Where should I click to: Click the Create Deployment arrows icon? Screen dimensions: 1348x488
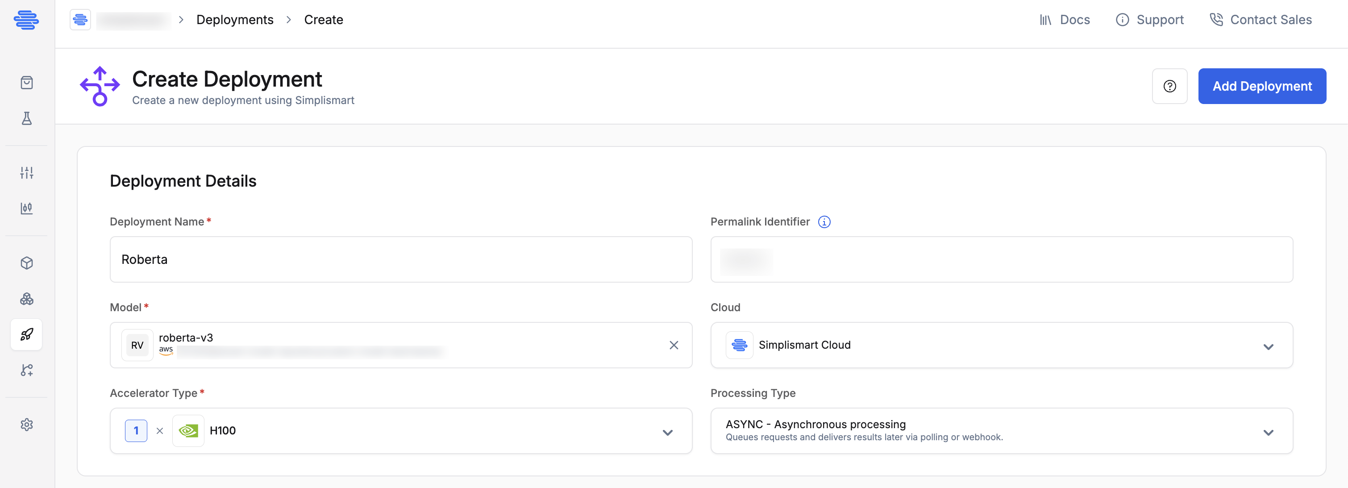click(x=100, y=87)
